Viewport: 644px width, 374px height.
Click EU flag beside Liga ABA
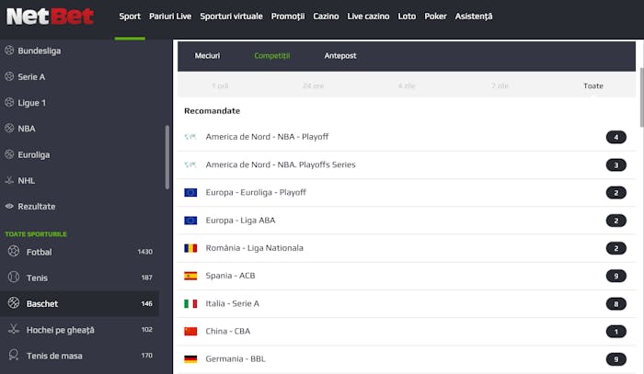point(190,221)
